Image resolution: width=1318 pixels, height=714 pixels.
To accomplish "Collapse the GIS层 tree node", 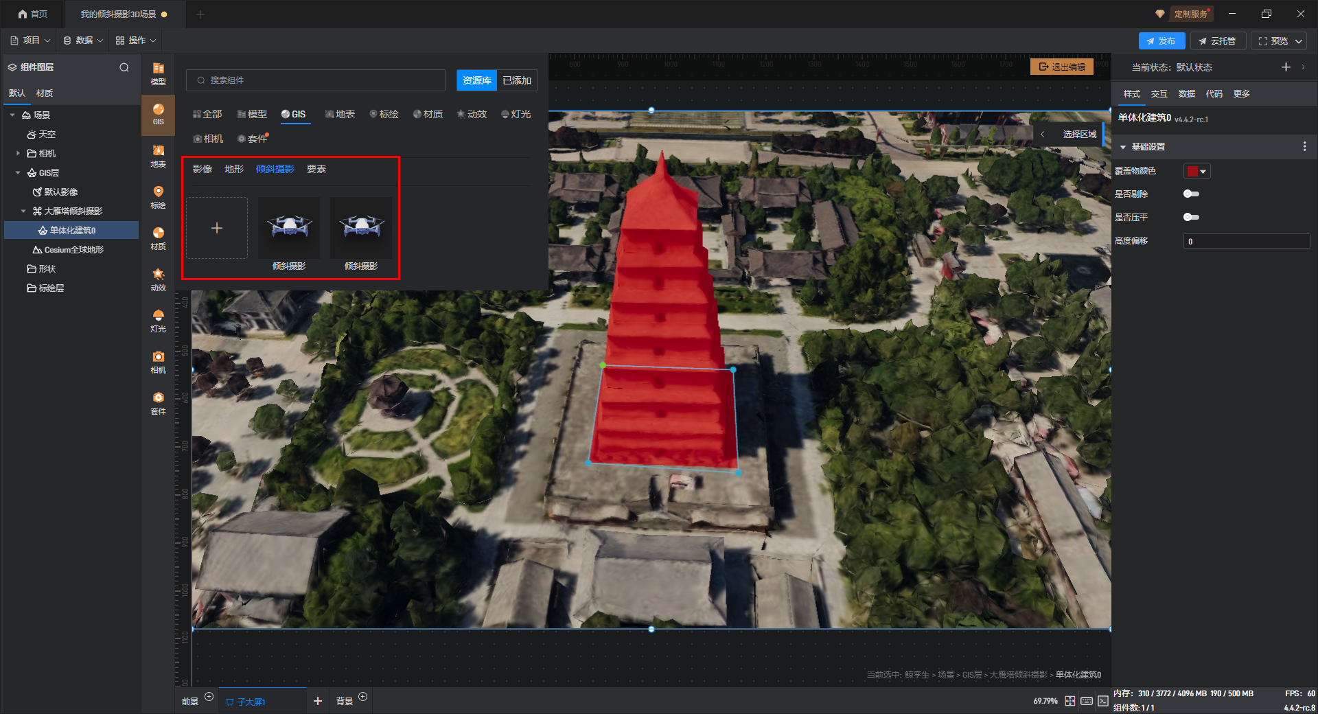I will [18, 172].
